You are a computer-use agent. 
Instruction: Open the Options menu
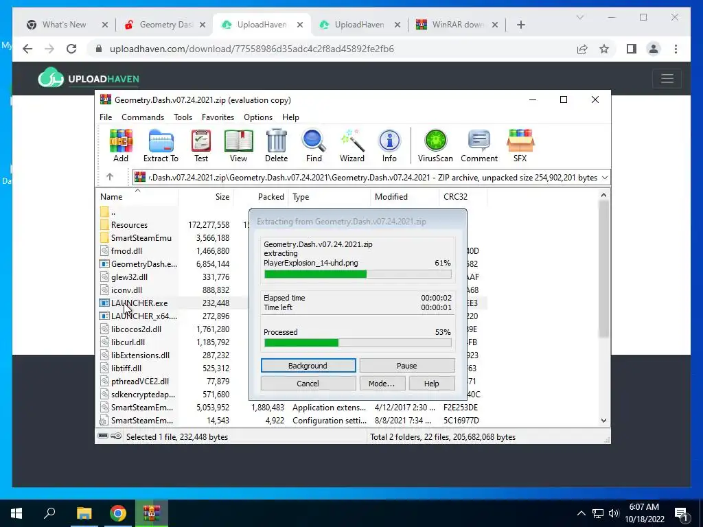(258, 117)
